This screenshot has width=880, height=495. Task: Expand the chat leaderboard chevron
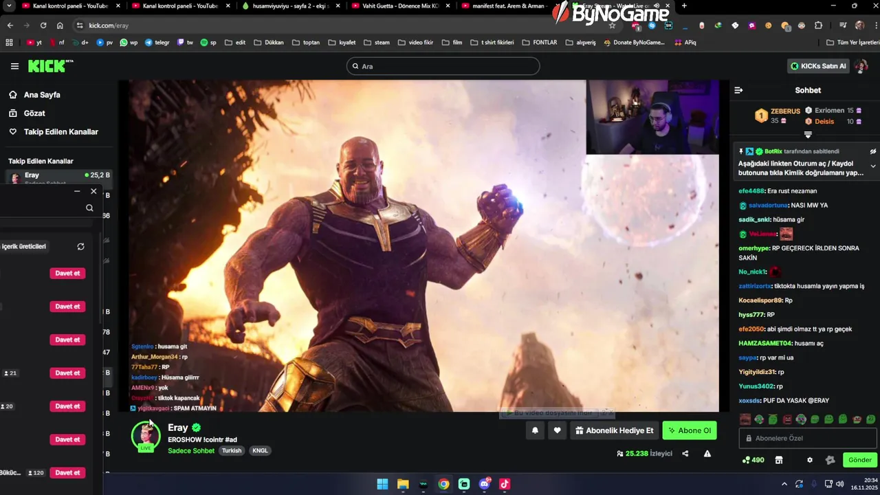tap(808, 135)
